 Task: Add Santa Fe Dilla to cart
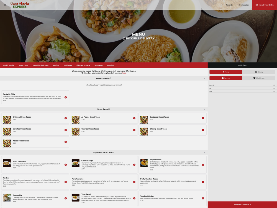point(66,97)
